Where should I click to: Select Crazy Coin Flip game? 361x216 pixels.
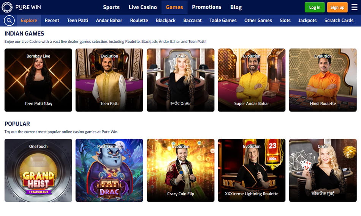click(180, 170)
